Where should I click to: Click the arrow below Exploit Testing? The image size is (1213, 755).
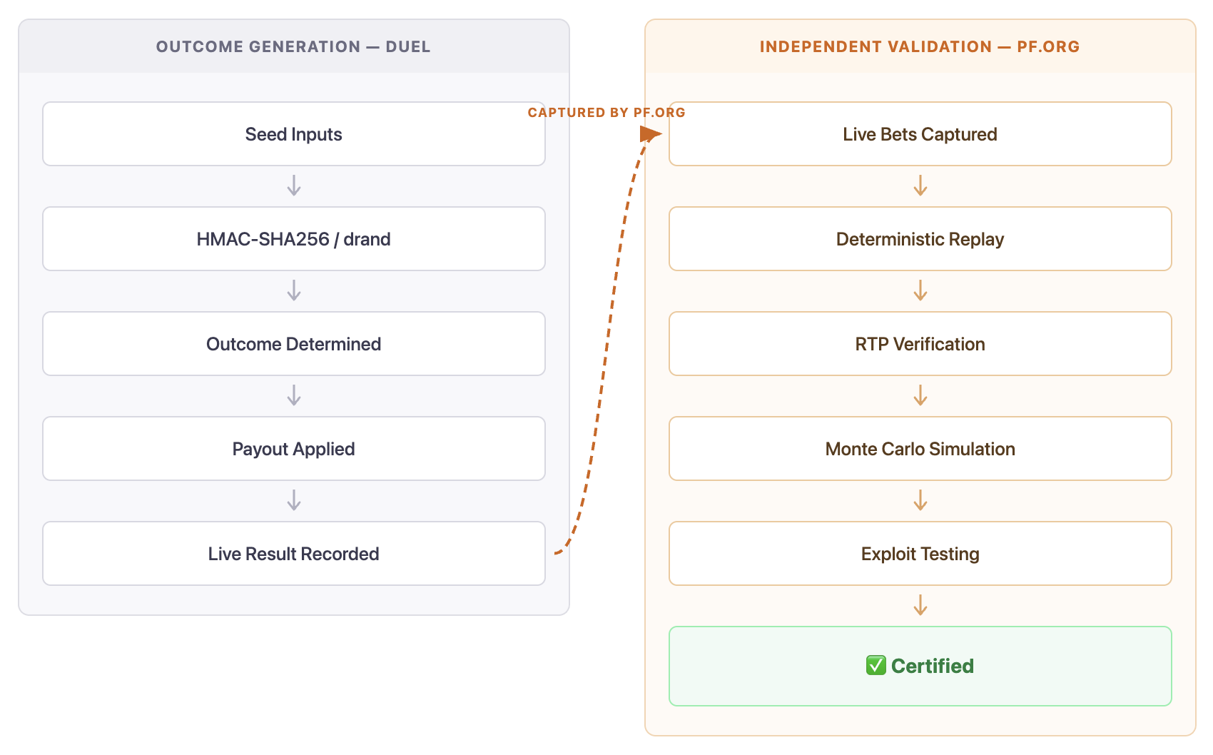pos(920,605)
